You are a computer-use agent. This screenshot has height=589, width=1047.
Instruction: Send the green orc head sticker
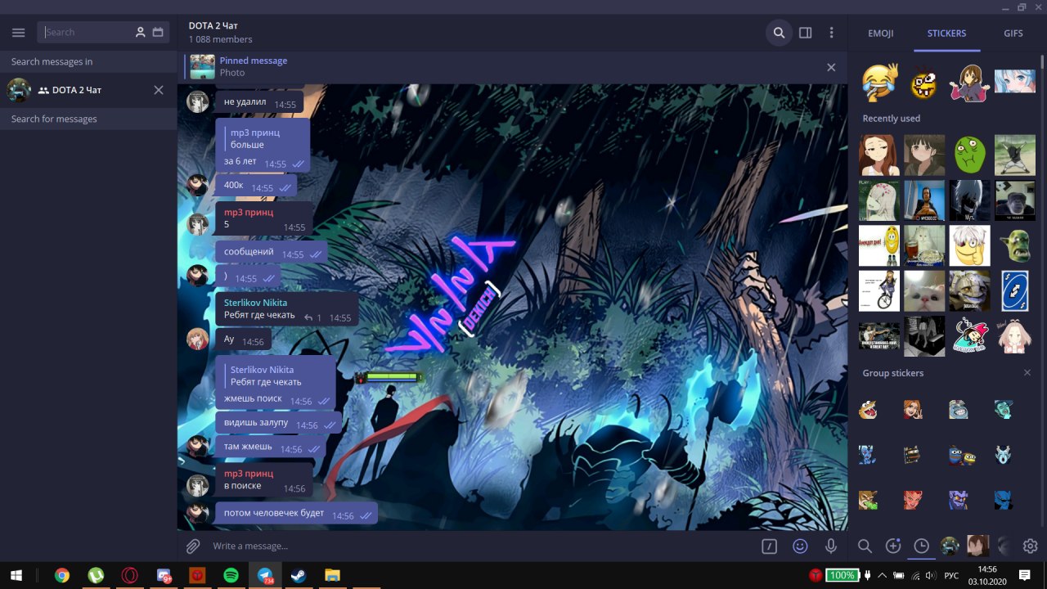click(1015, 246)
